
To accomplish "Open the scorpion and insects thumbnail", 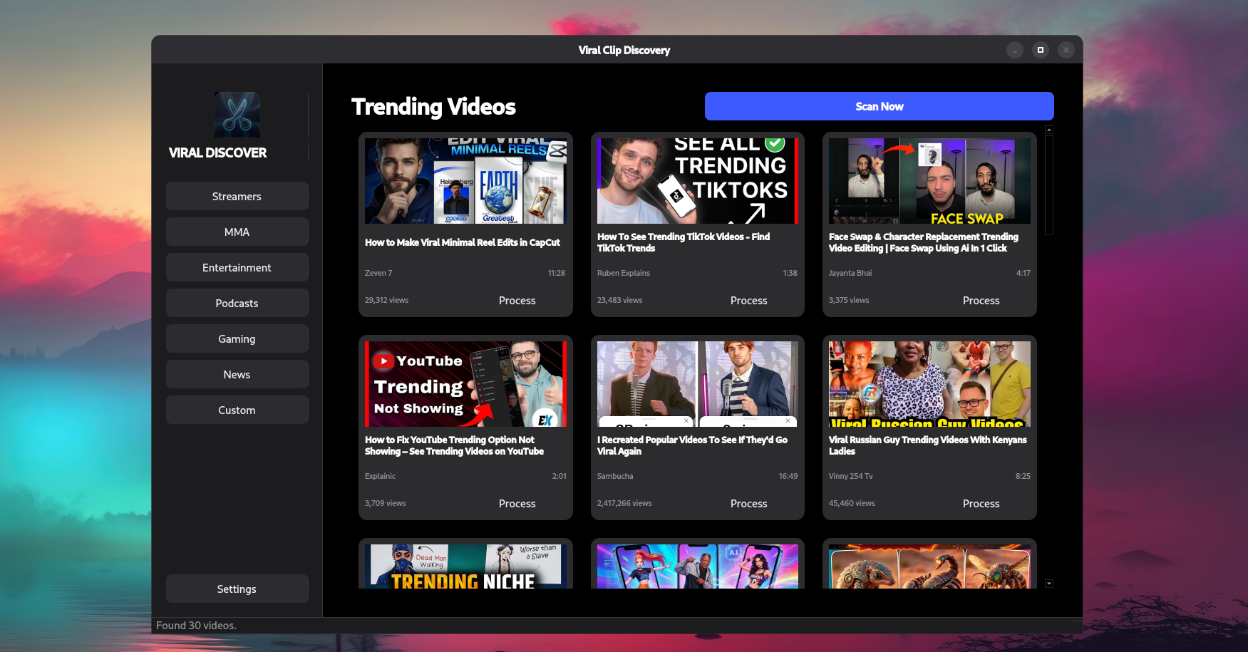I will 929,566.
